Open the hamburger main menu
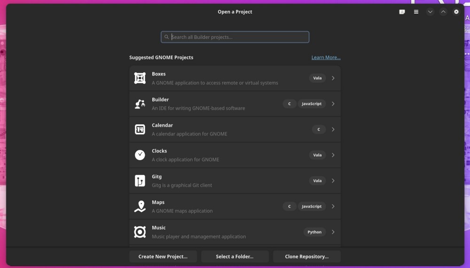470x268 pixels. coord(416,12)
